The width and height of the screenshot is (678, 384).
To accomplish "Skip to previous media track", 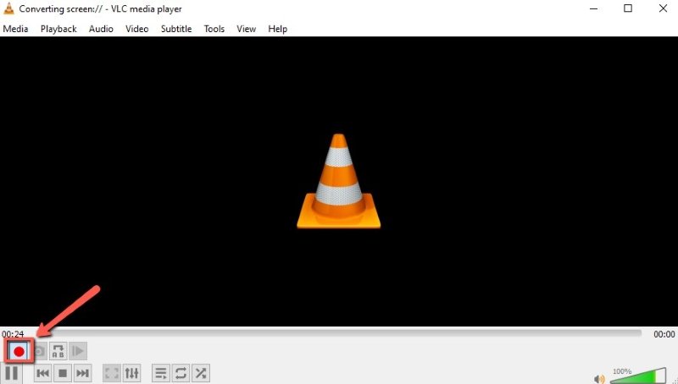I will 42,373.
